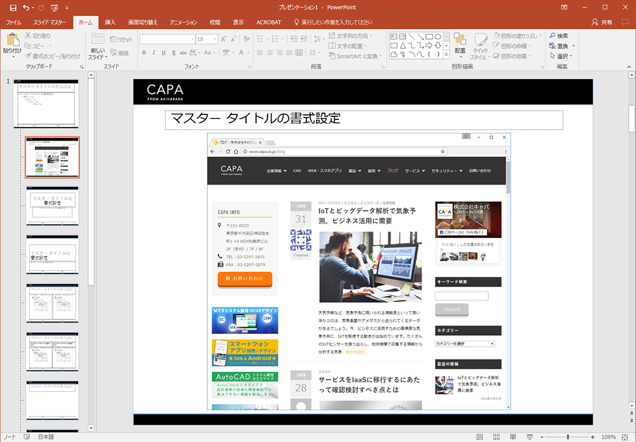Switch to the 画面切り替え (Transitions) tab
The width and height of the screenshot is (636, 442).
[143, 22]
